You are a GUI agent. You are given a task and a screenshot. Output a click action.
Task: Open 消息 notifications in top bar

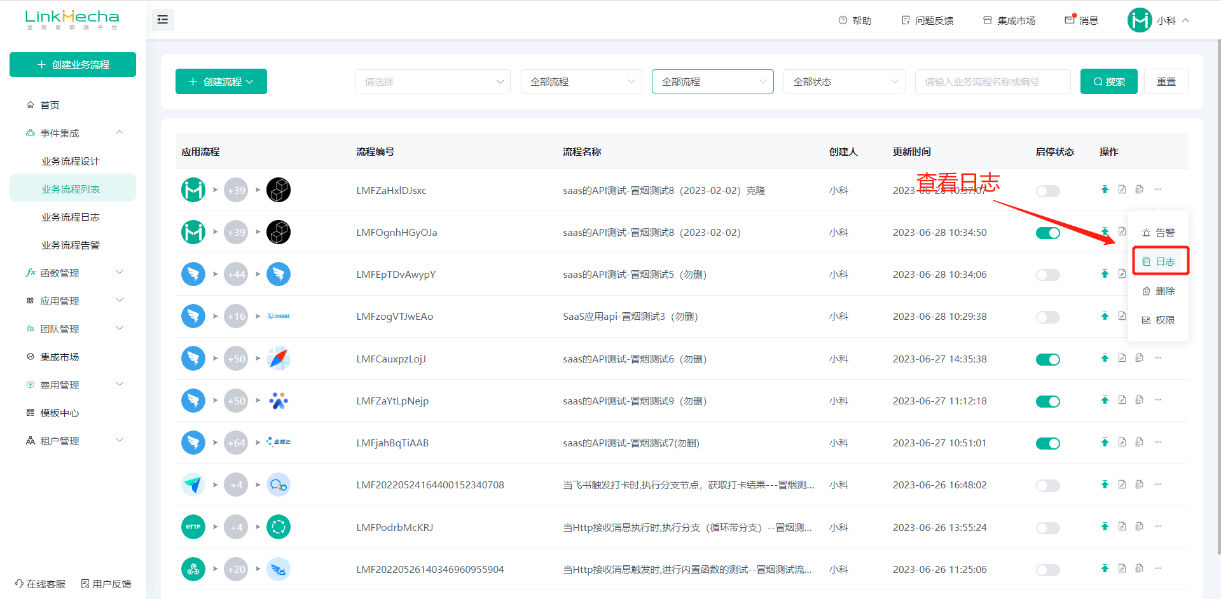(x=1082, y=20)
